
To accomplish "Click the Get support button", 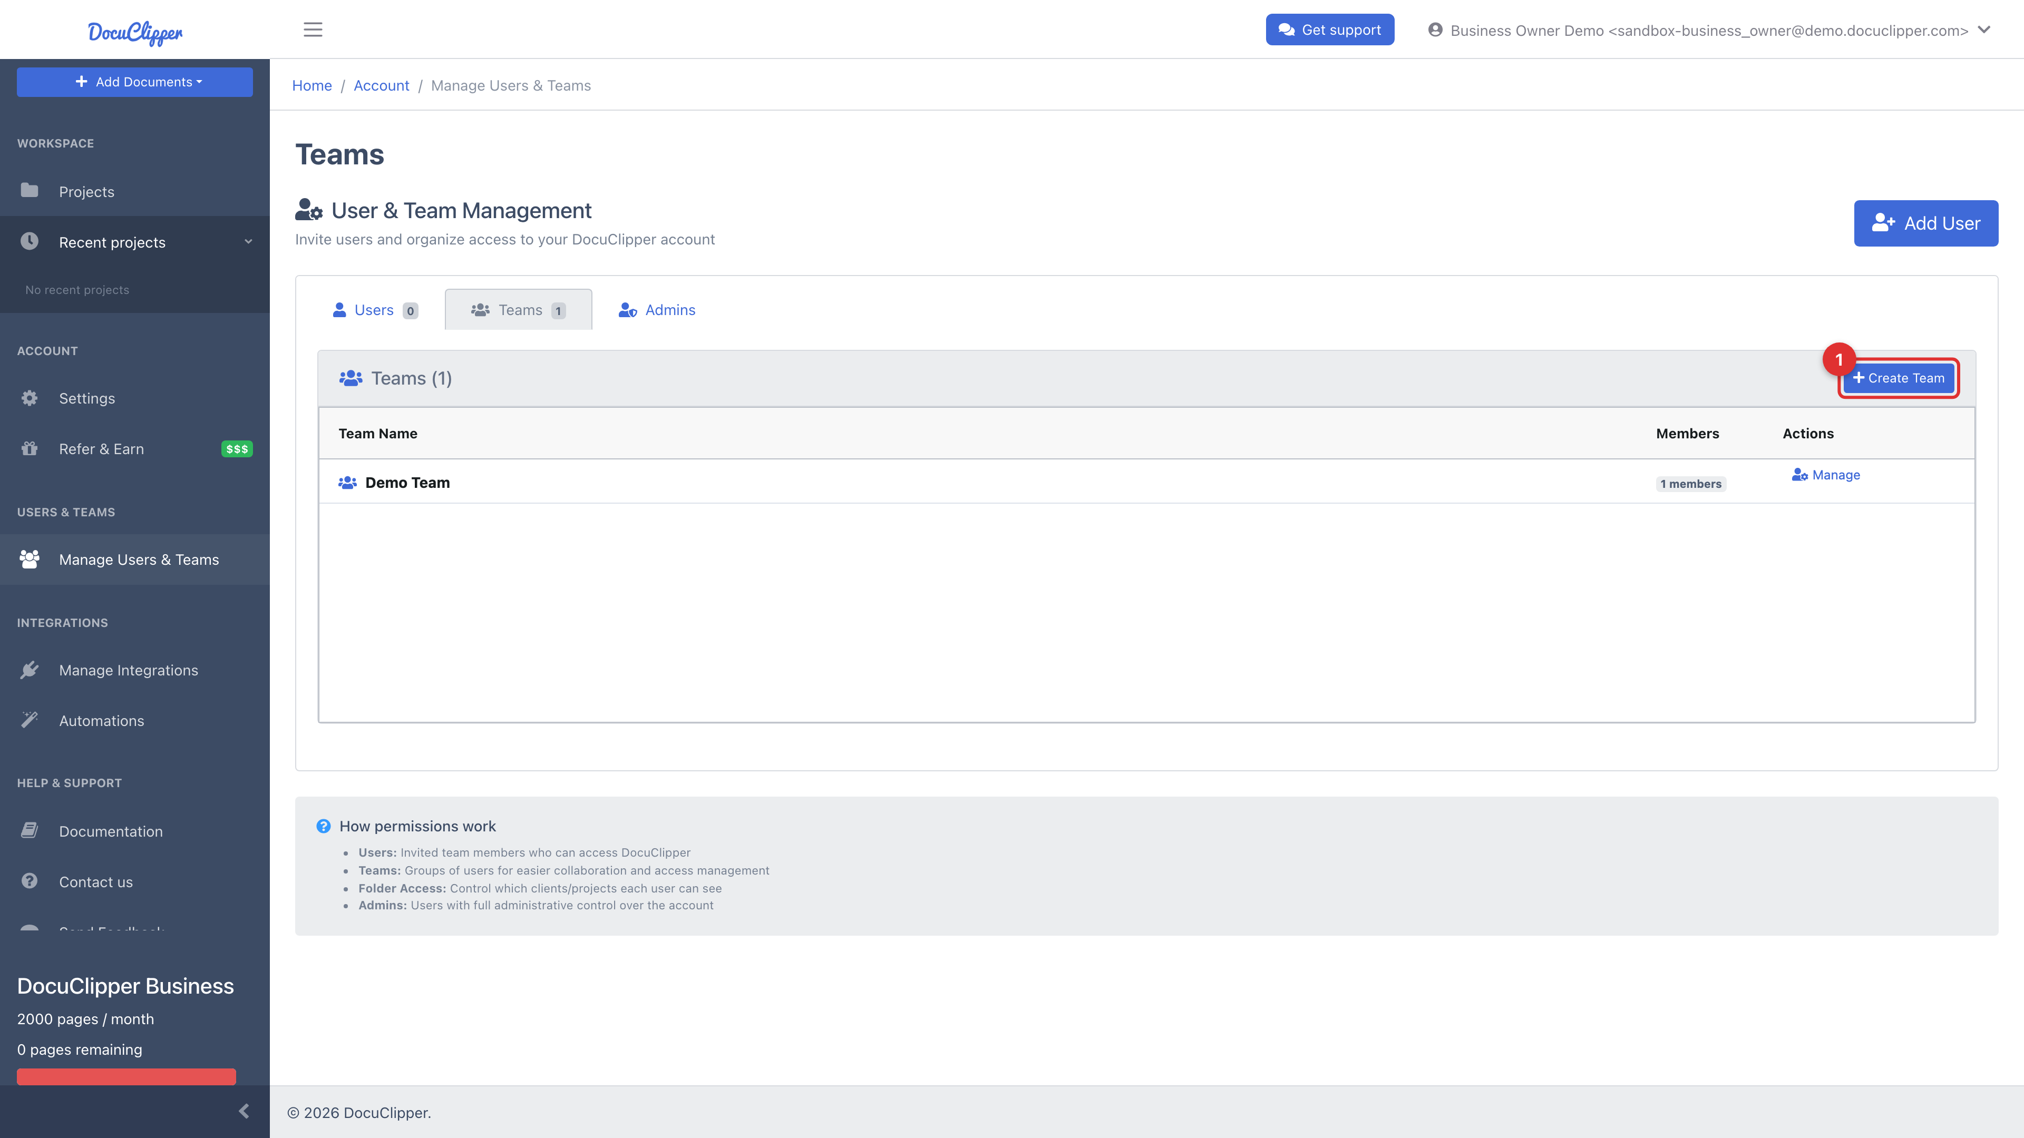I will (x=1329, y=30).
